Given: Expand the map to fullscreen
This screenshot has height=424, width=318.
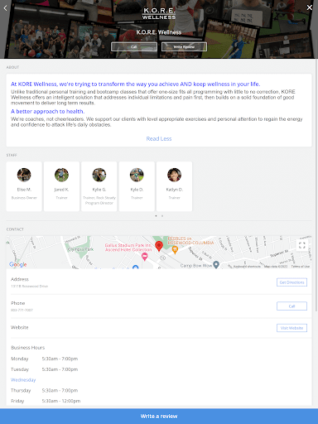Looking at the screenshot, I should point(302,245).
